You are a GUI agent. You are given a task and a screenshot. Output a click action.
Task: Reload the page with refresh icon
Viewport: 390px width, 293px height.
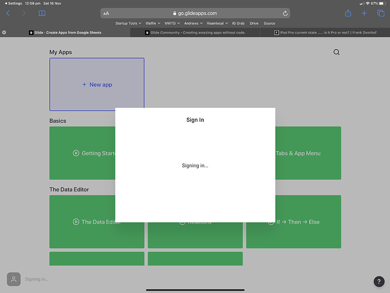[x=285, y=13]
